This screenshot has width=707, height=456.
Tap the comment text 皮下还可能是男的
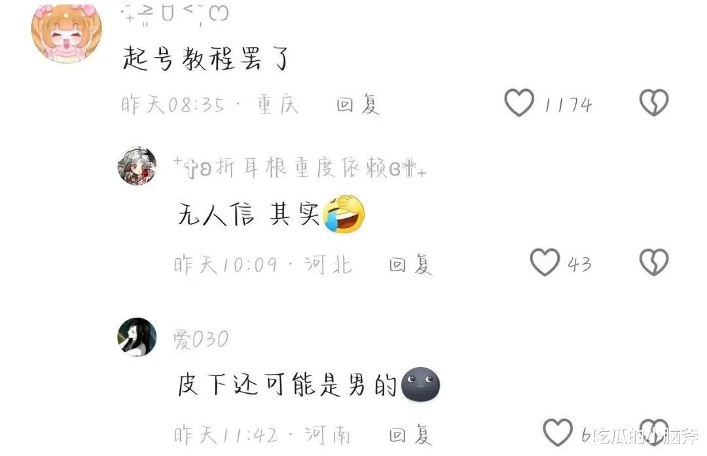[287, 385]
